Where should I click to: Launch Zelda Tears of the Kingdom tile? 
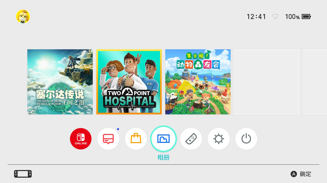[60, 82]
